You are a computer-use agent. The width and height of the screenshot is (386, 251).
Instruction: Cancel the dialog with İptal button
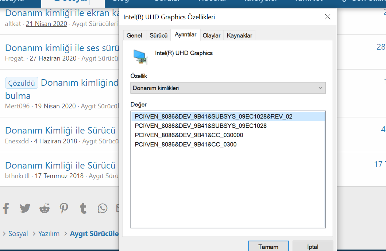[x=313, y=246]
